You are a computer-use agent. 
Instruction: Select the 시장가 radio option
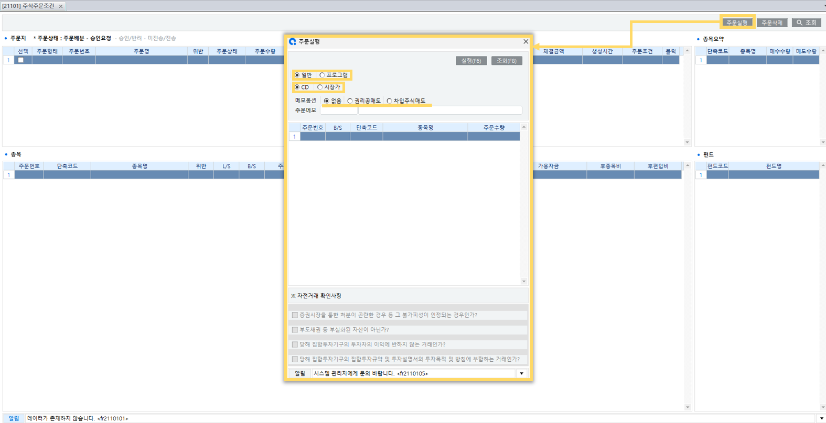coord(320,87)
